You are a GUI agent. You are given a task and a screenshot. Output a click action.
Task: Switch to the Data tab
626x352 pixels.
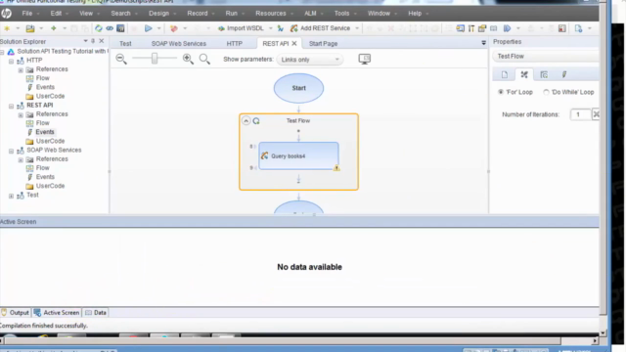click(96, 313)
